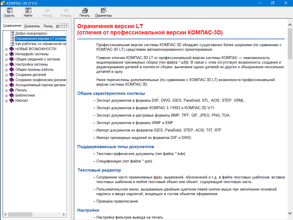Click the content pane scroll down arrow
This screenshot has width=293, height=220.
[290, 213]
